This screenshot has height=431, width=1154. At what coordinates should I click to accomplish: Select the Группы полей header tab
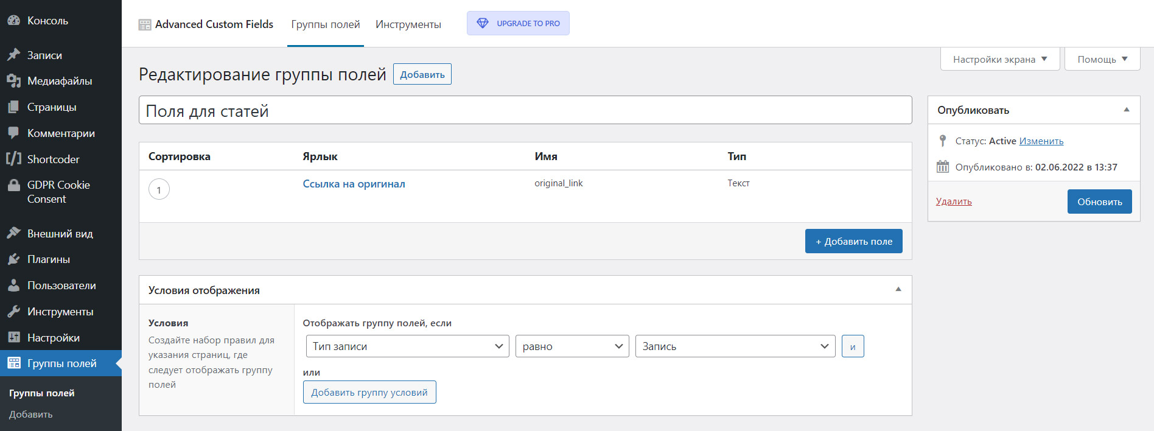pos(326,24)
